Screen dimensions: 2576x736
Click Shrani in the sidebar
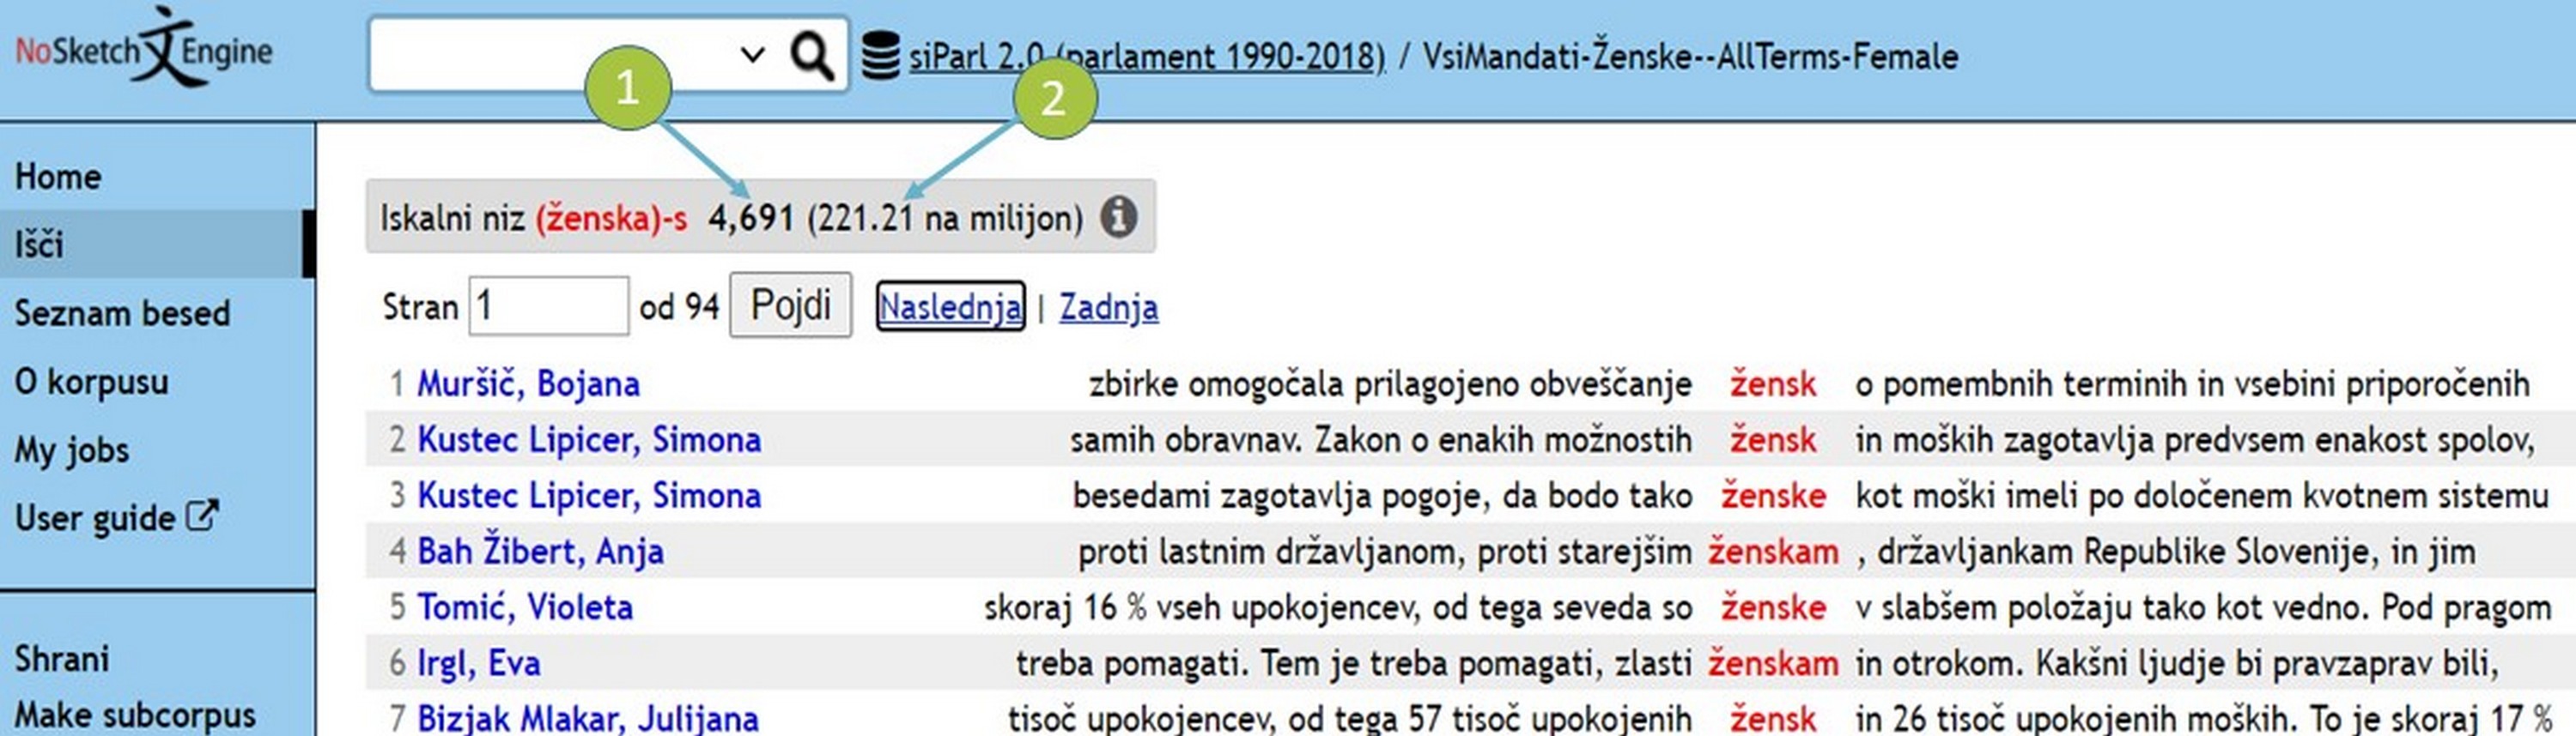click(62, 659)
